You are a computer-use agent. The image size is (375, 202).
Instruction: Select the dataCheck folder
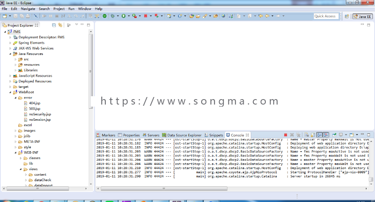pyautogui.click(x=42, y=180)
